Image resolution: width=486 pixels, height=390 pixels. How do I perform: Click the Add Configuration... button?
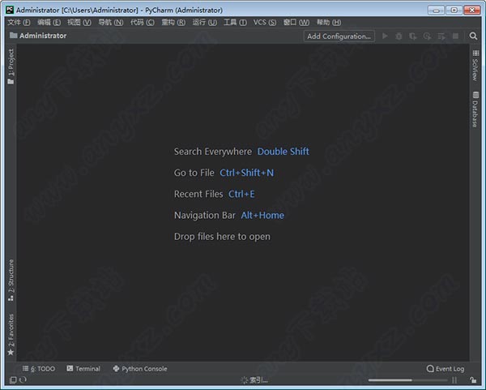[x=339, y=36]
